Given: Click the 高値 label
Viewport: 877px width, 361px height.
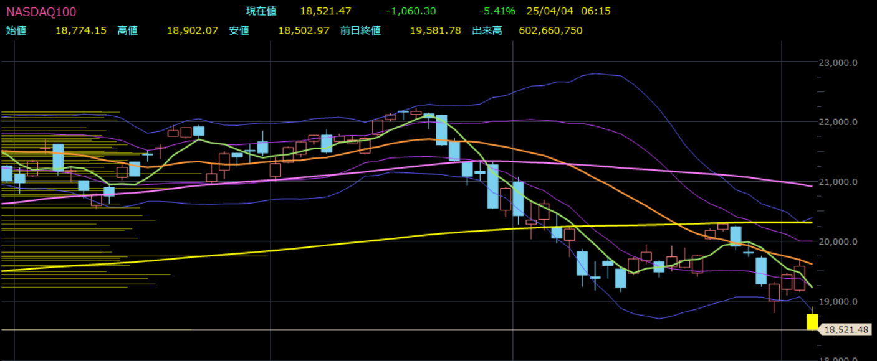Looking at the screenshot, I should tap(128, 30).
